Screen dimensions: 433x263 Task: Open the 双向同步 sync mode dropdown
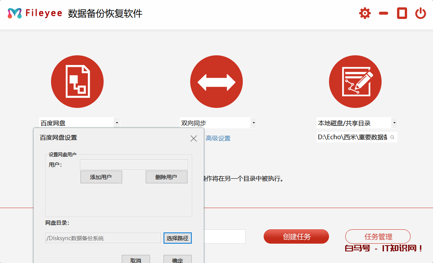point(254,123)
